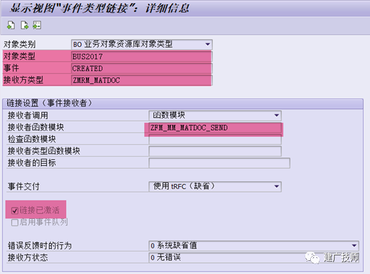Click the other entry selection icon
Viewport: 370px width, 274px height.
(37, 25)
